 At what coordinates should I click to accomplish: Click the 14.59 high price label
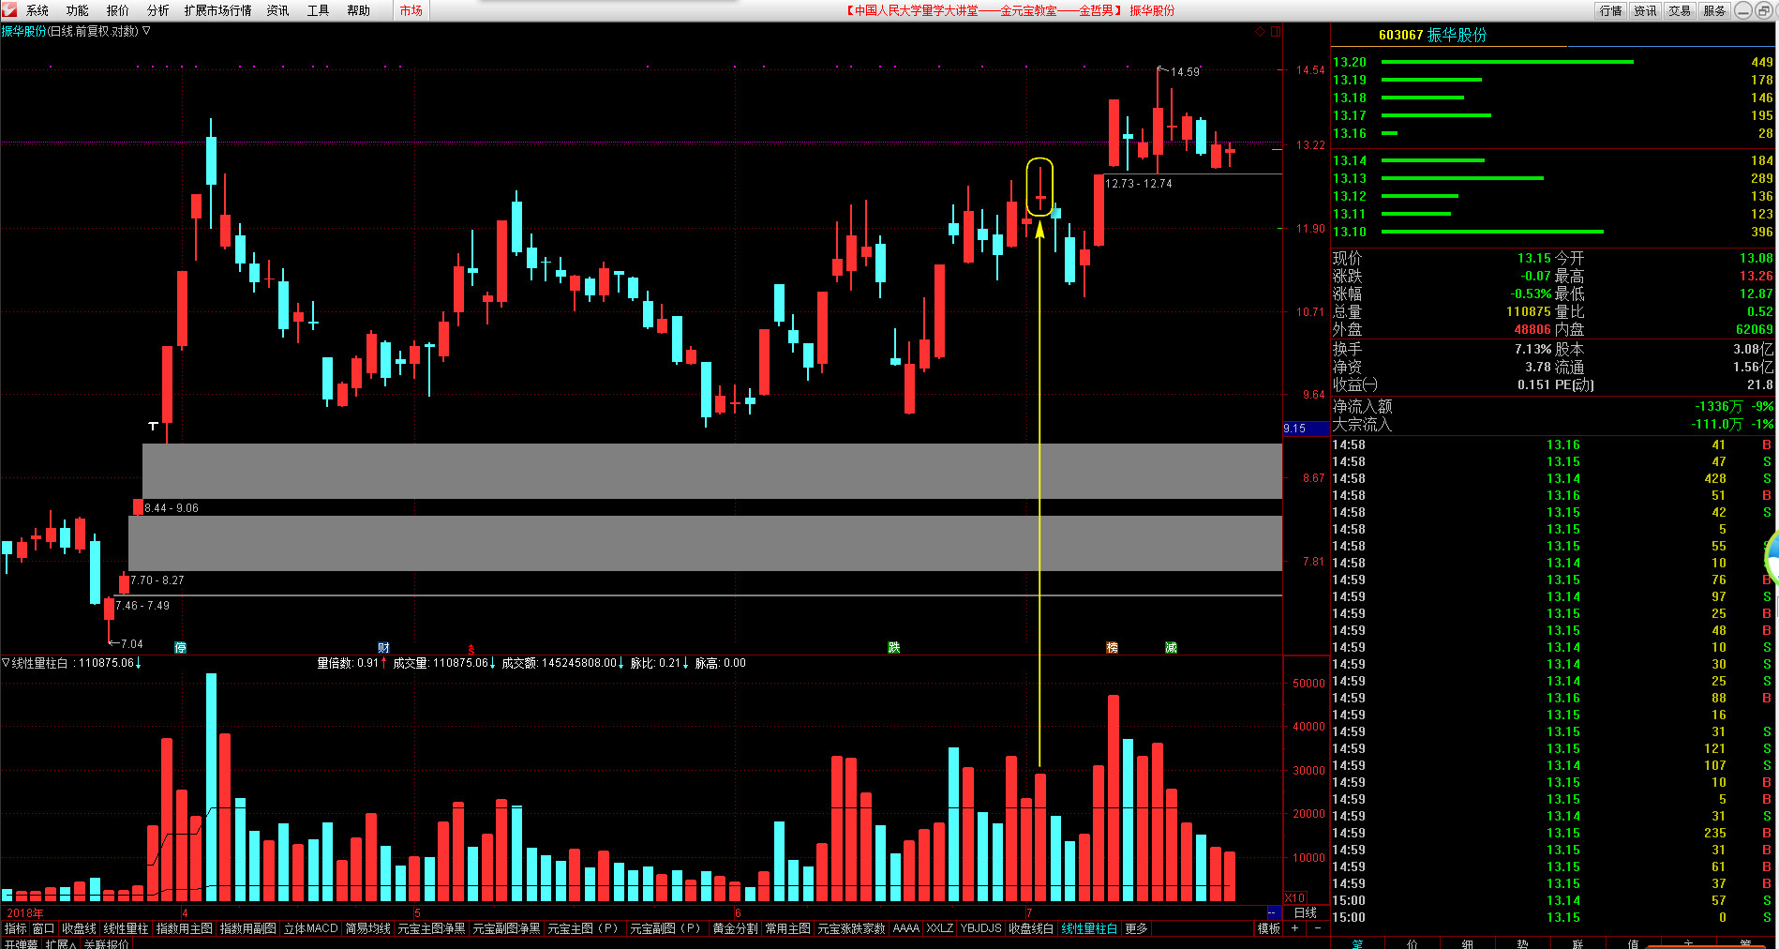pyautogui.click(x=1185, y=72)
